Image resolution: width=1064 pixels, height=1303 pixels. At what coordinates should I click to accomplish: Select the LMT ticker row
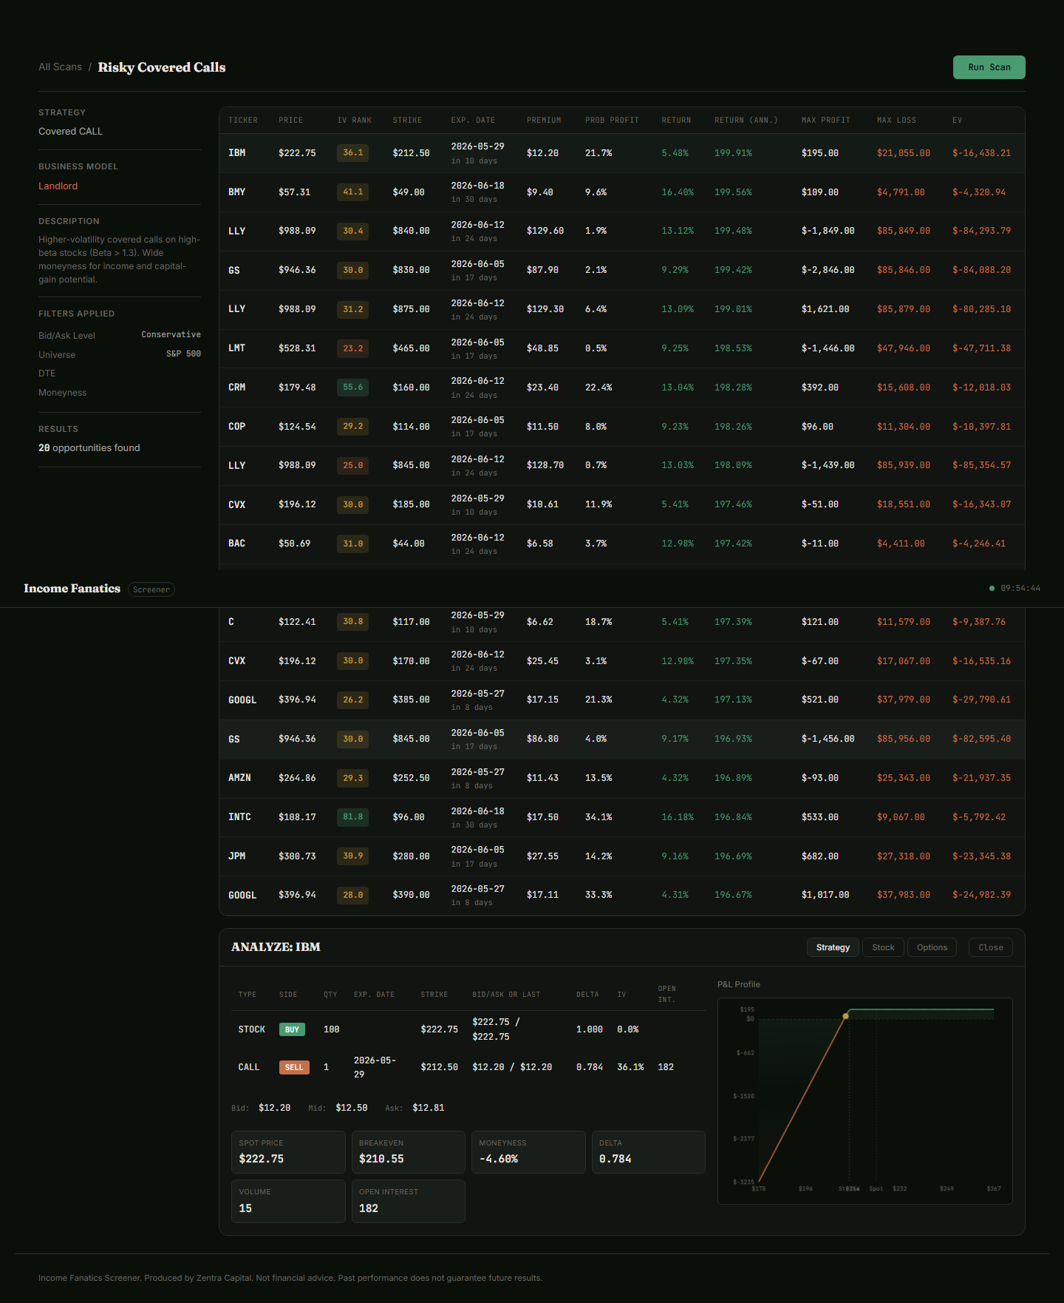[622, 348]
